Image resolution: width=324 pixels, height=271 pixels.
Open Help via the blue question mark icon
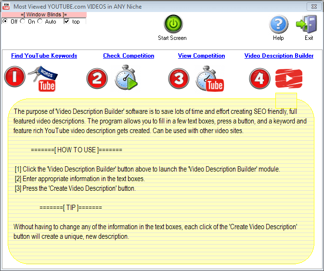[279, 24]
